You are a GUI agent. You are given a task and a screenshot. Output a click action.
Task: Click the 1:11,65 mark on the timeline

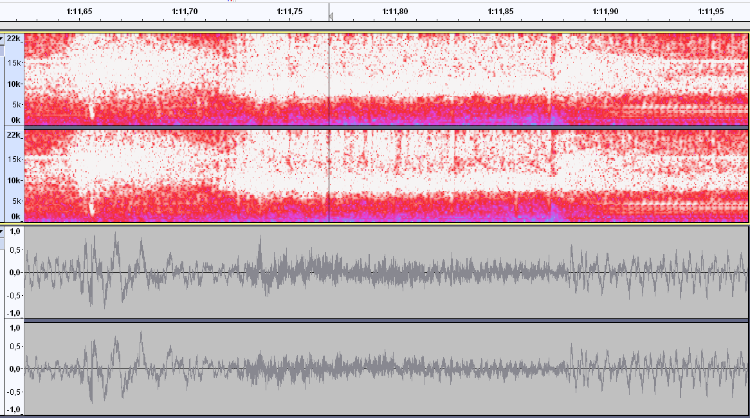(x=79, y=11)
